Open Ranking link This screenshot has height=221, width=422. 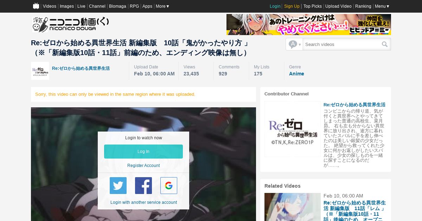(x=363, y=6)
